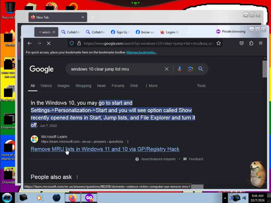This screenshot has width=271, height=203.
Task: Show hidden system tray icons arrow
Action: [225, 198]
